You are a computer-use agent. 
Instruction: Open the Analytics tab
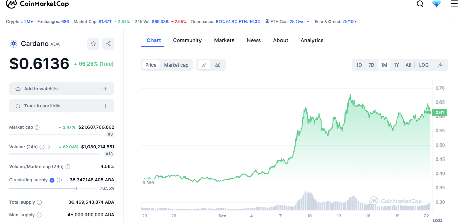pos(312,40)
